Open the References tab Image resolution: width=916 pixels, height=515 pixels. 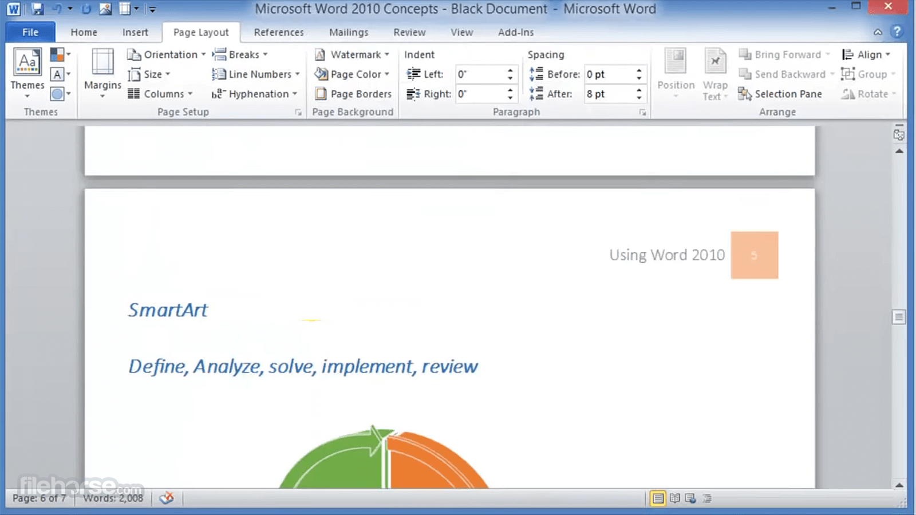click(279, 33)
